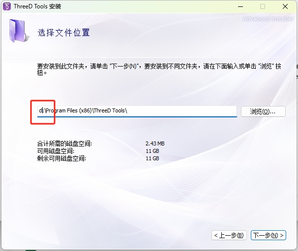Image resolution: width=298 pixels, height=251 pixels.
Task: Click the ThreeD Tools app icon in title bar
Action: (x=7, y=6)
